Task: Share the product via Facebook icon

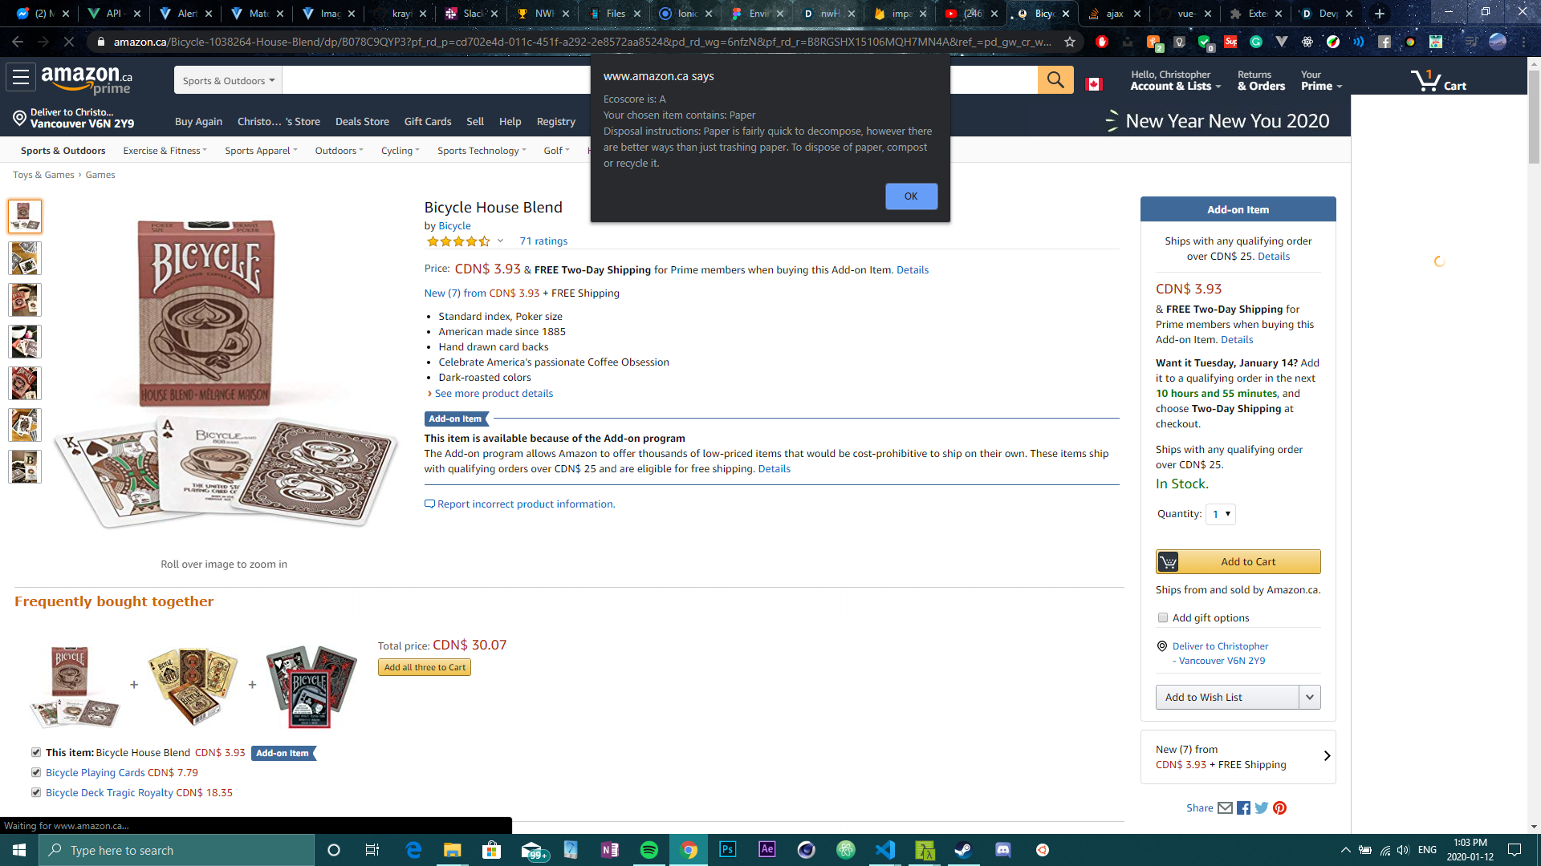Action: pyautogui.click(x=1243, y=807)
